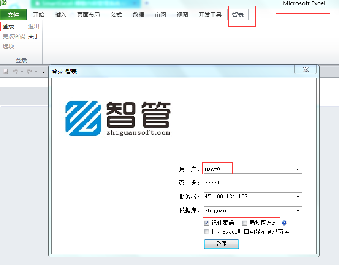
Task: Click the 登录 button in the dialog
Action: coord(222,244)
